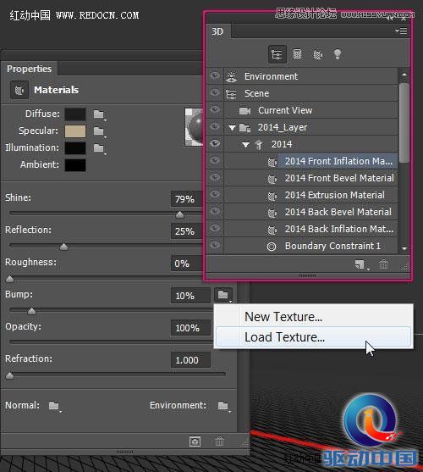Viewport: 423px width, 472px height.
Task: Open Normal texture folder menu
Action: 54,406
